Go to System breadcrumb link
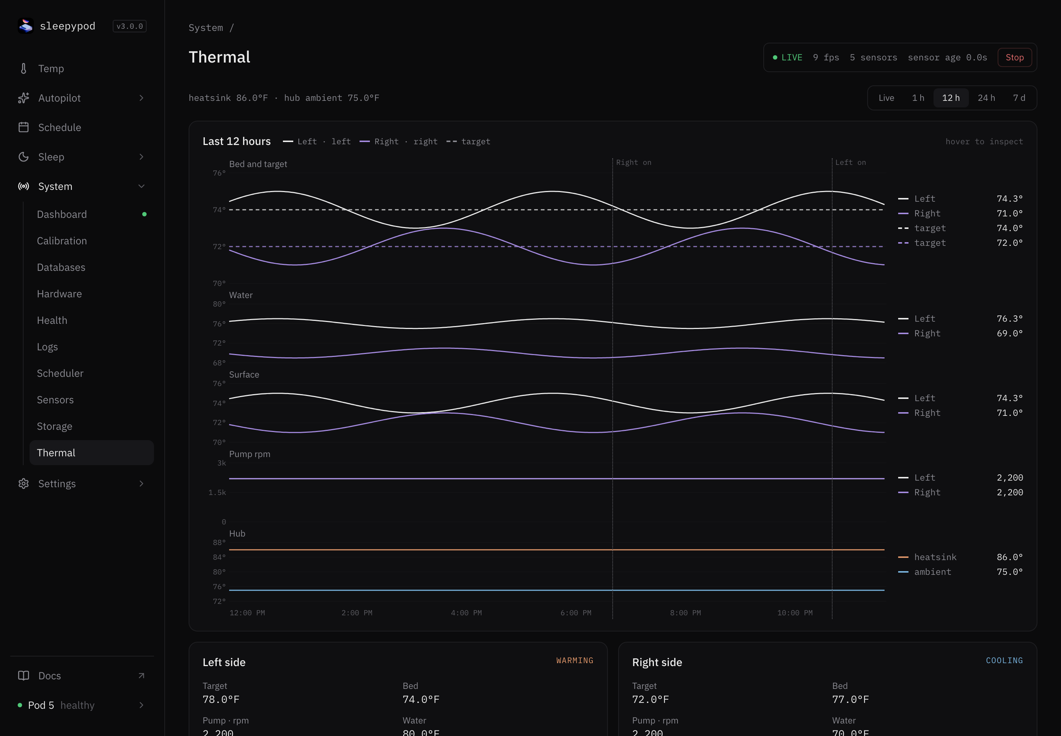The image size is (1061, 736). point(206,28)
